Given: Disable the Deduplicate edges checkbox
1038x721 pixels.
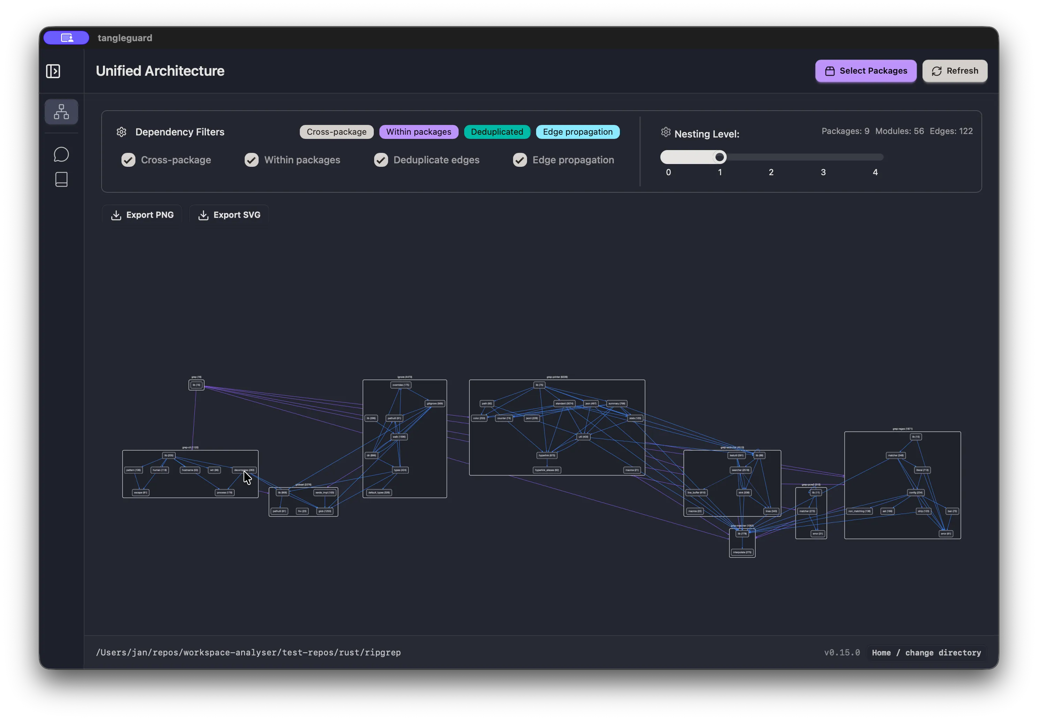Looking at the screenshot, I should tap(381, 160).
